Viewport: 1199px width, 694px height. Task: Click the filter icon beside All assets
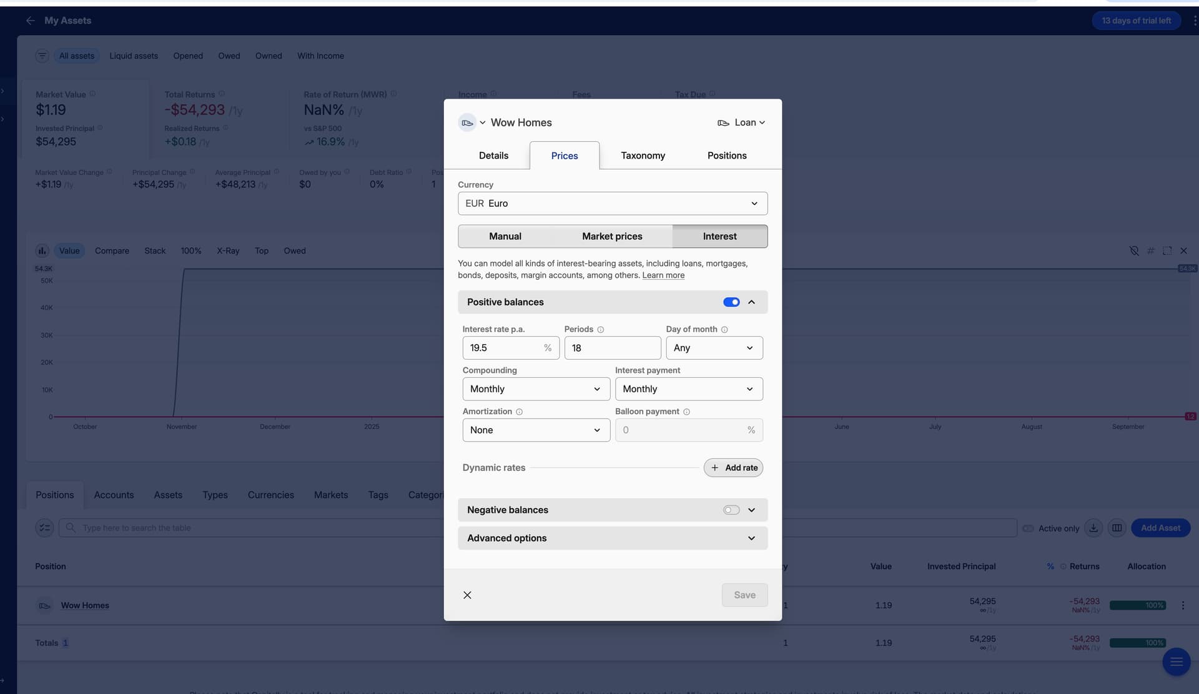click(x=42, y=56)
